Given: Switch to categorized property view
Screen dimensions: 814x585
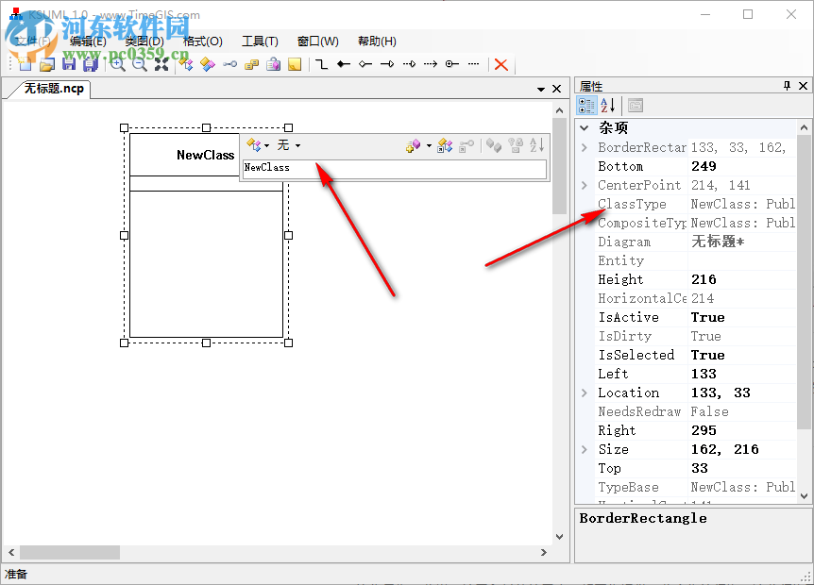Looking at the screenshot, I should click(586, 106).
